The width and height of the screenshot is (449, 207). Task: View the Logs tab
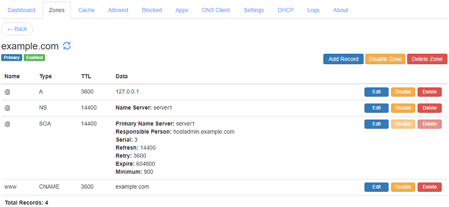(x=313, y=10)
